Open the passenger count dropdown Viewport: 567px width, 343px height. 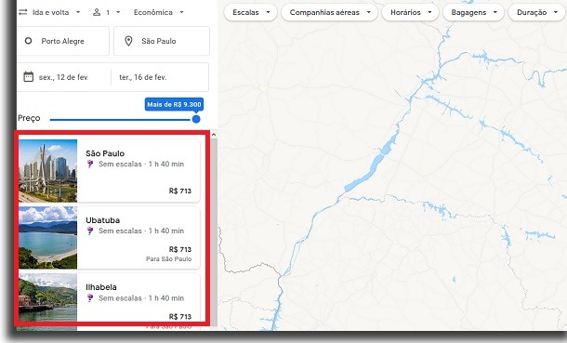tap(107, 12)
